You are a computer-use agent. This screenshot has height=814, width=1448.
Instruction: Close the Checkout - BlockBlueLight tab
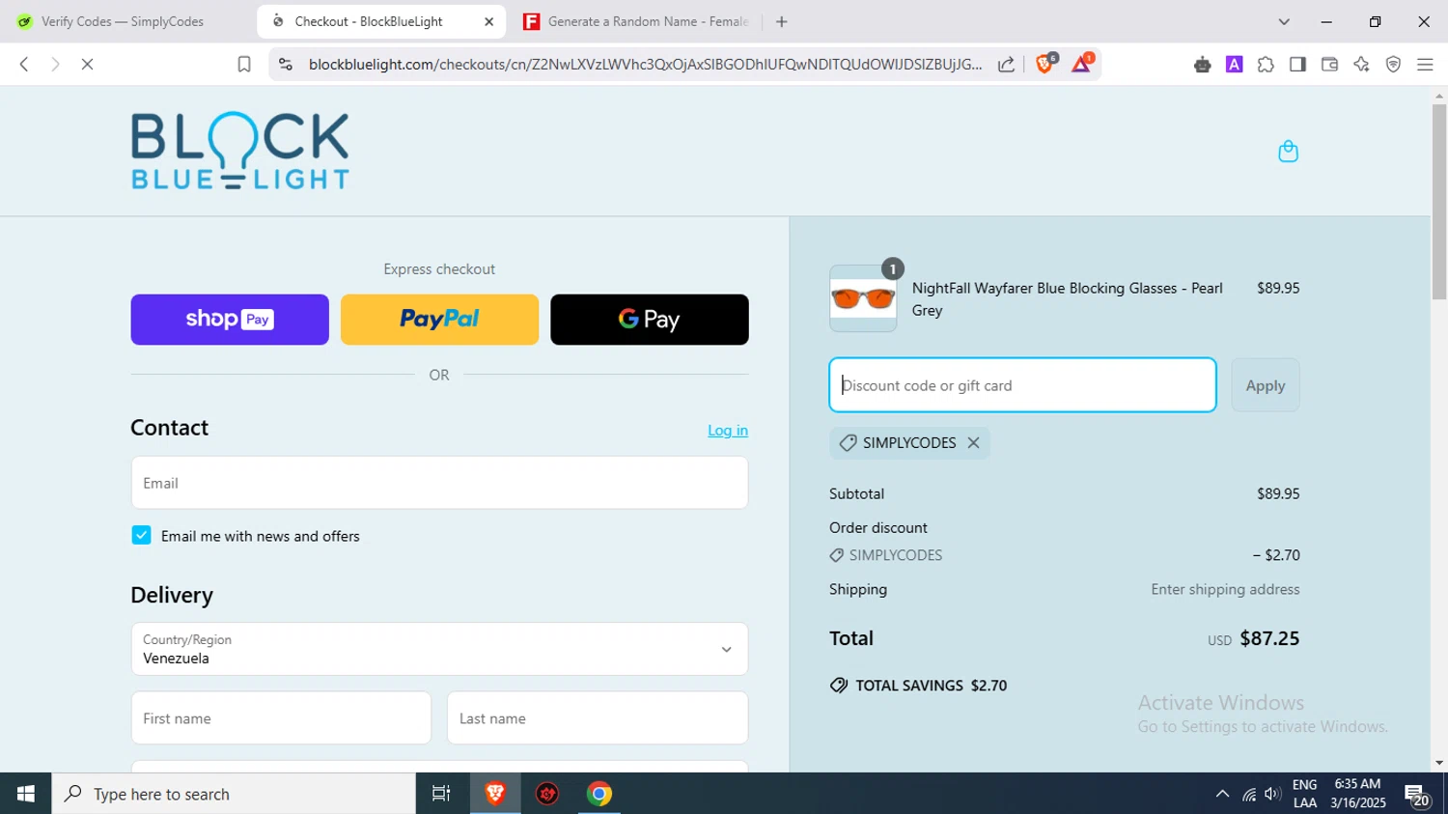488,21
